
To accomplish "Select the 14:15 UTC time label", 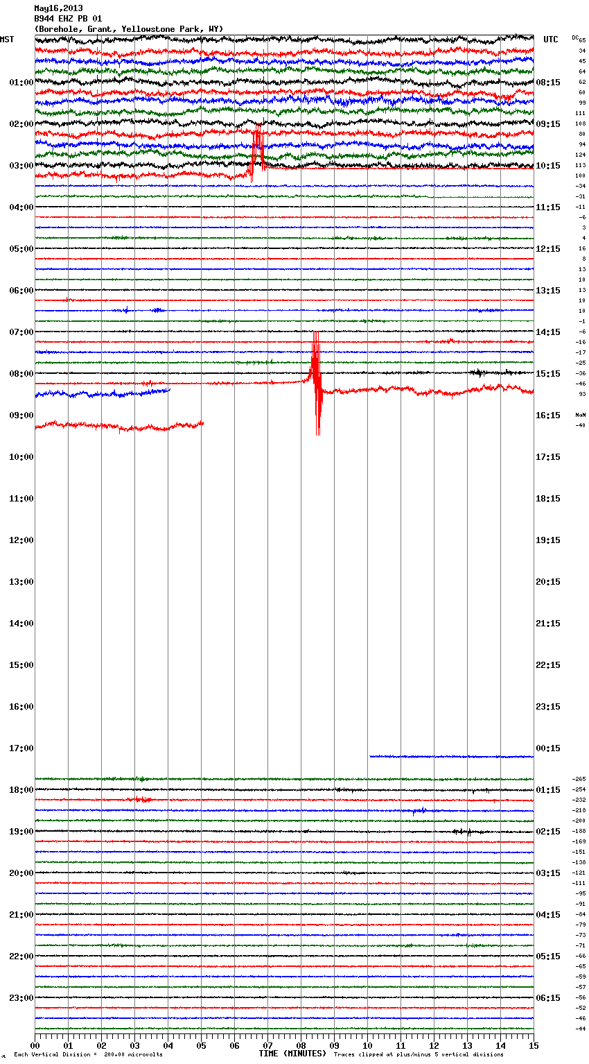I will point(548,332).
